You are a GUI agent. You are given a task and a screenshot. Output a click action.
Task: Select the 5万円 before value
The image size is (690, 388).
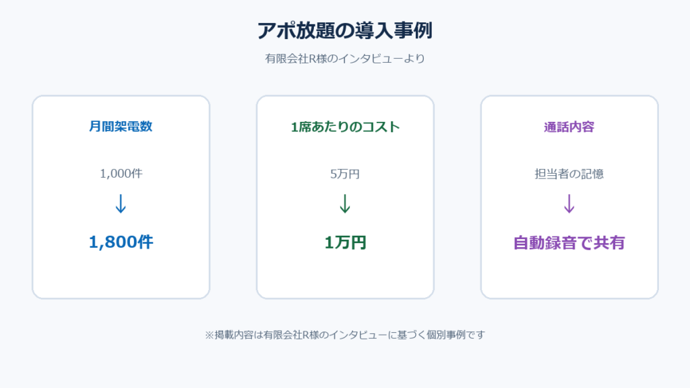(x=345, y=174)
